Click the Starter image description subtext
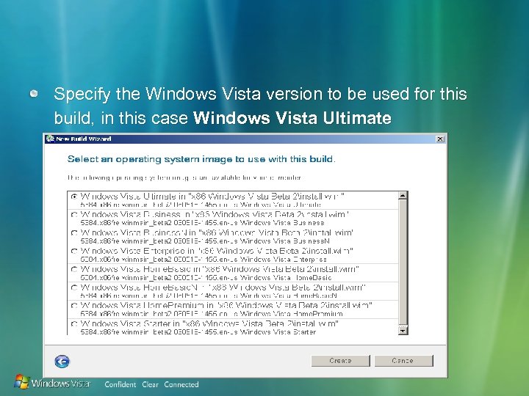 pos(198,332)
